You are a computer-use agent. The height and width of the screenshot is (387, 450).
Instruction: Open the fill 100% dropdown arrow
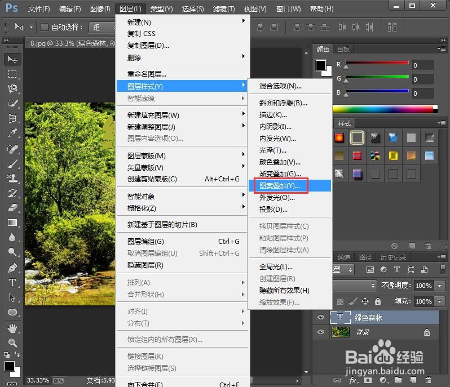pos(440,301)
